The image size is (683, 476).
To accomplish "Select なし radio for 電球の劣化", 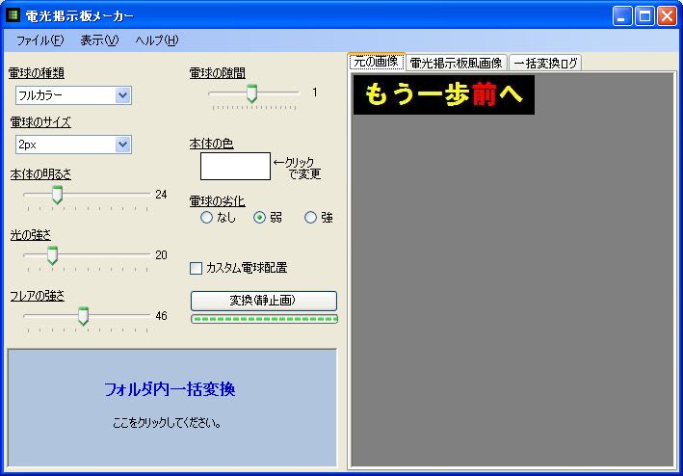I will (x=206, y=218).
